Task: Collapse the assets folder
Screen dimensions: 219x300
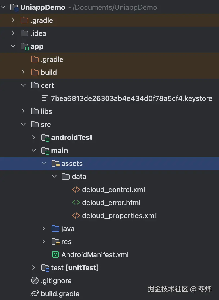Action: click(44, 164)
